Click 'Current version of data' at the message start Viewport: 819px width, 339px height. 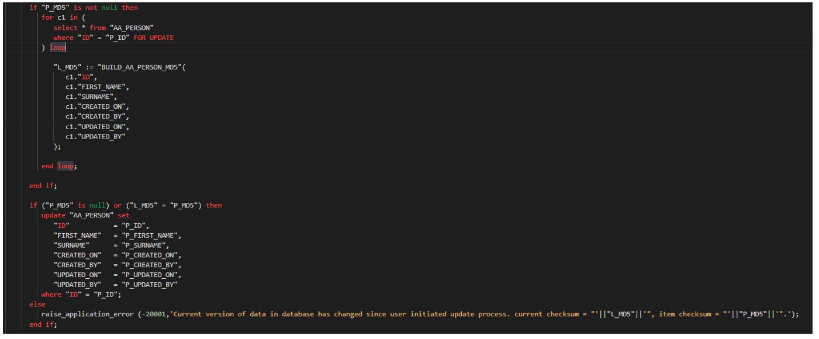tap(220, 314)
